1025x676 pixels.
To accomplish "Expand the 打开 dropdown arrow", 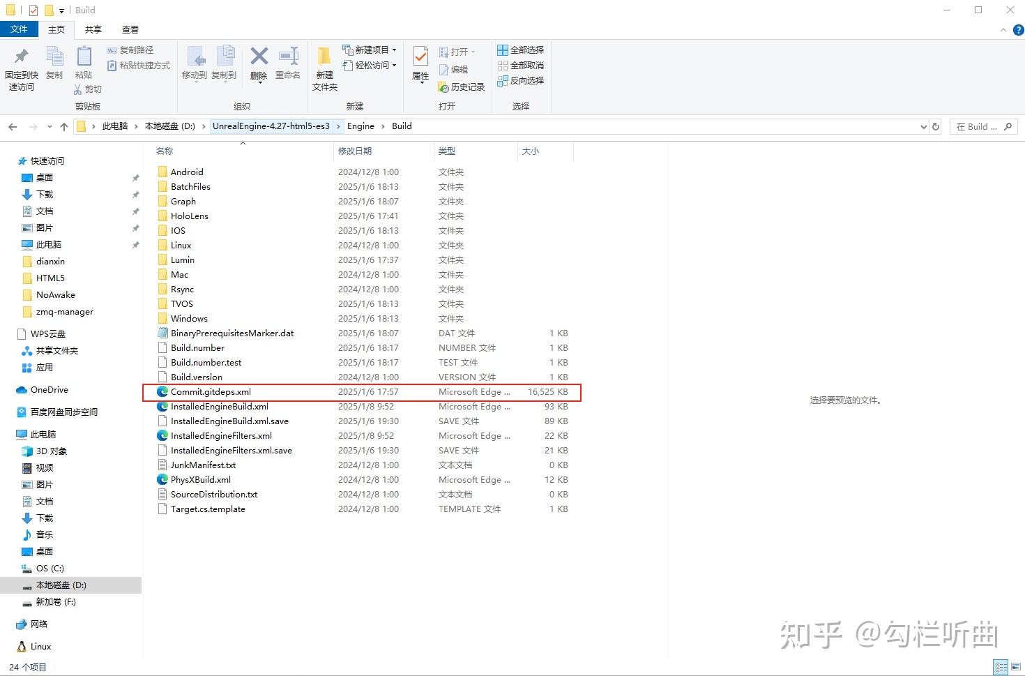I will coord(472,51).
